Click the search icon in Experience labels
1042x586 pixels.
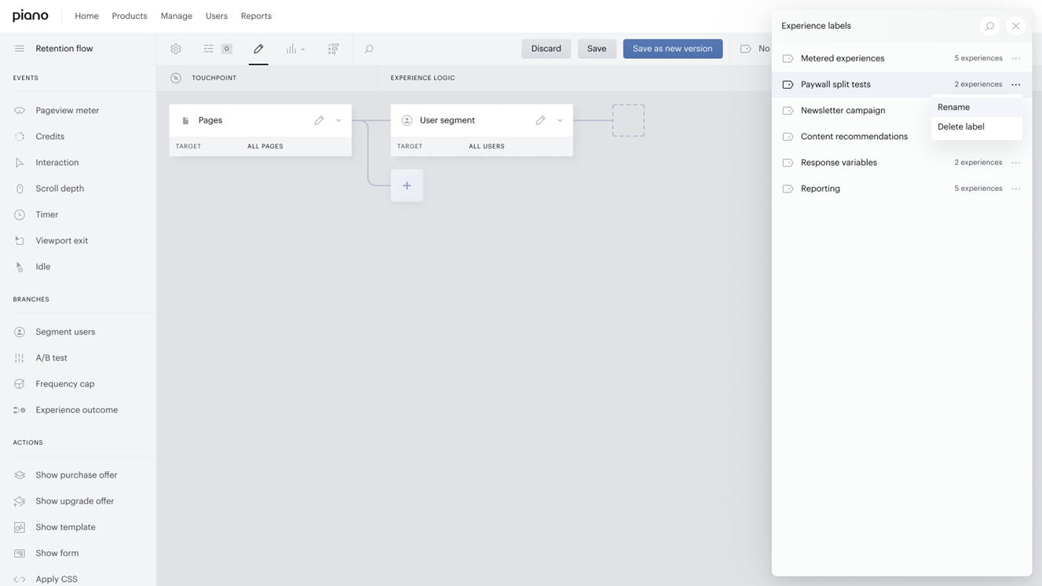989,26
